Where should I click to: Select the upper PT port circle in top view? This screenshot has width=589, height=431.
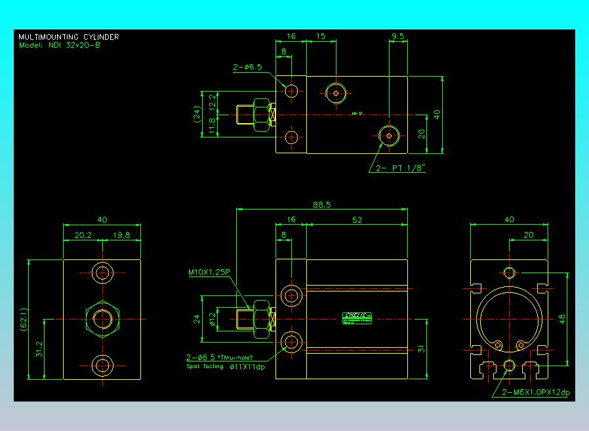pos(336,94)
